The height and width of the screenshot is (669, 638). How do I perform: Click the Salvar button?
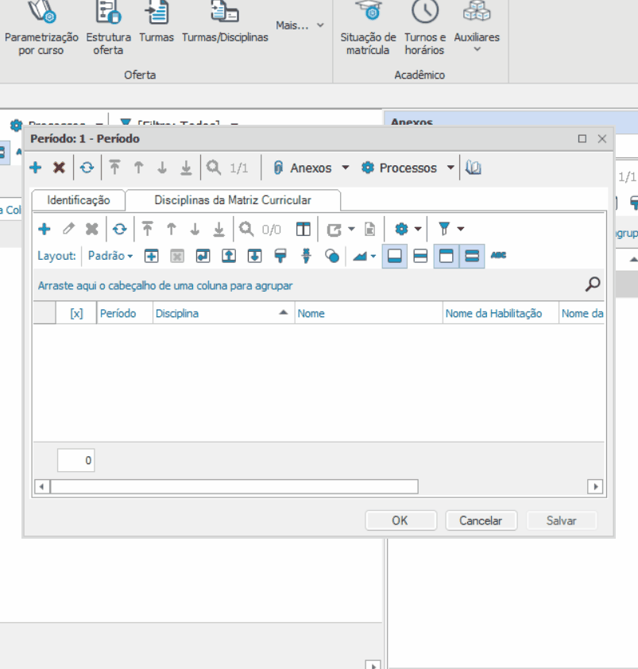coord(561,520)
